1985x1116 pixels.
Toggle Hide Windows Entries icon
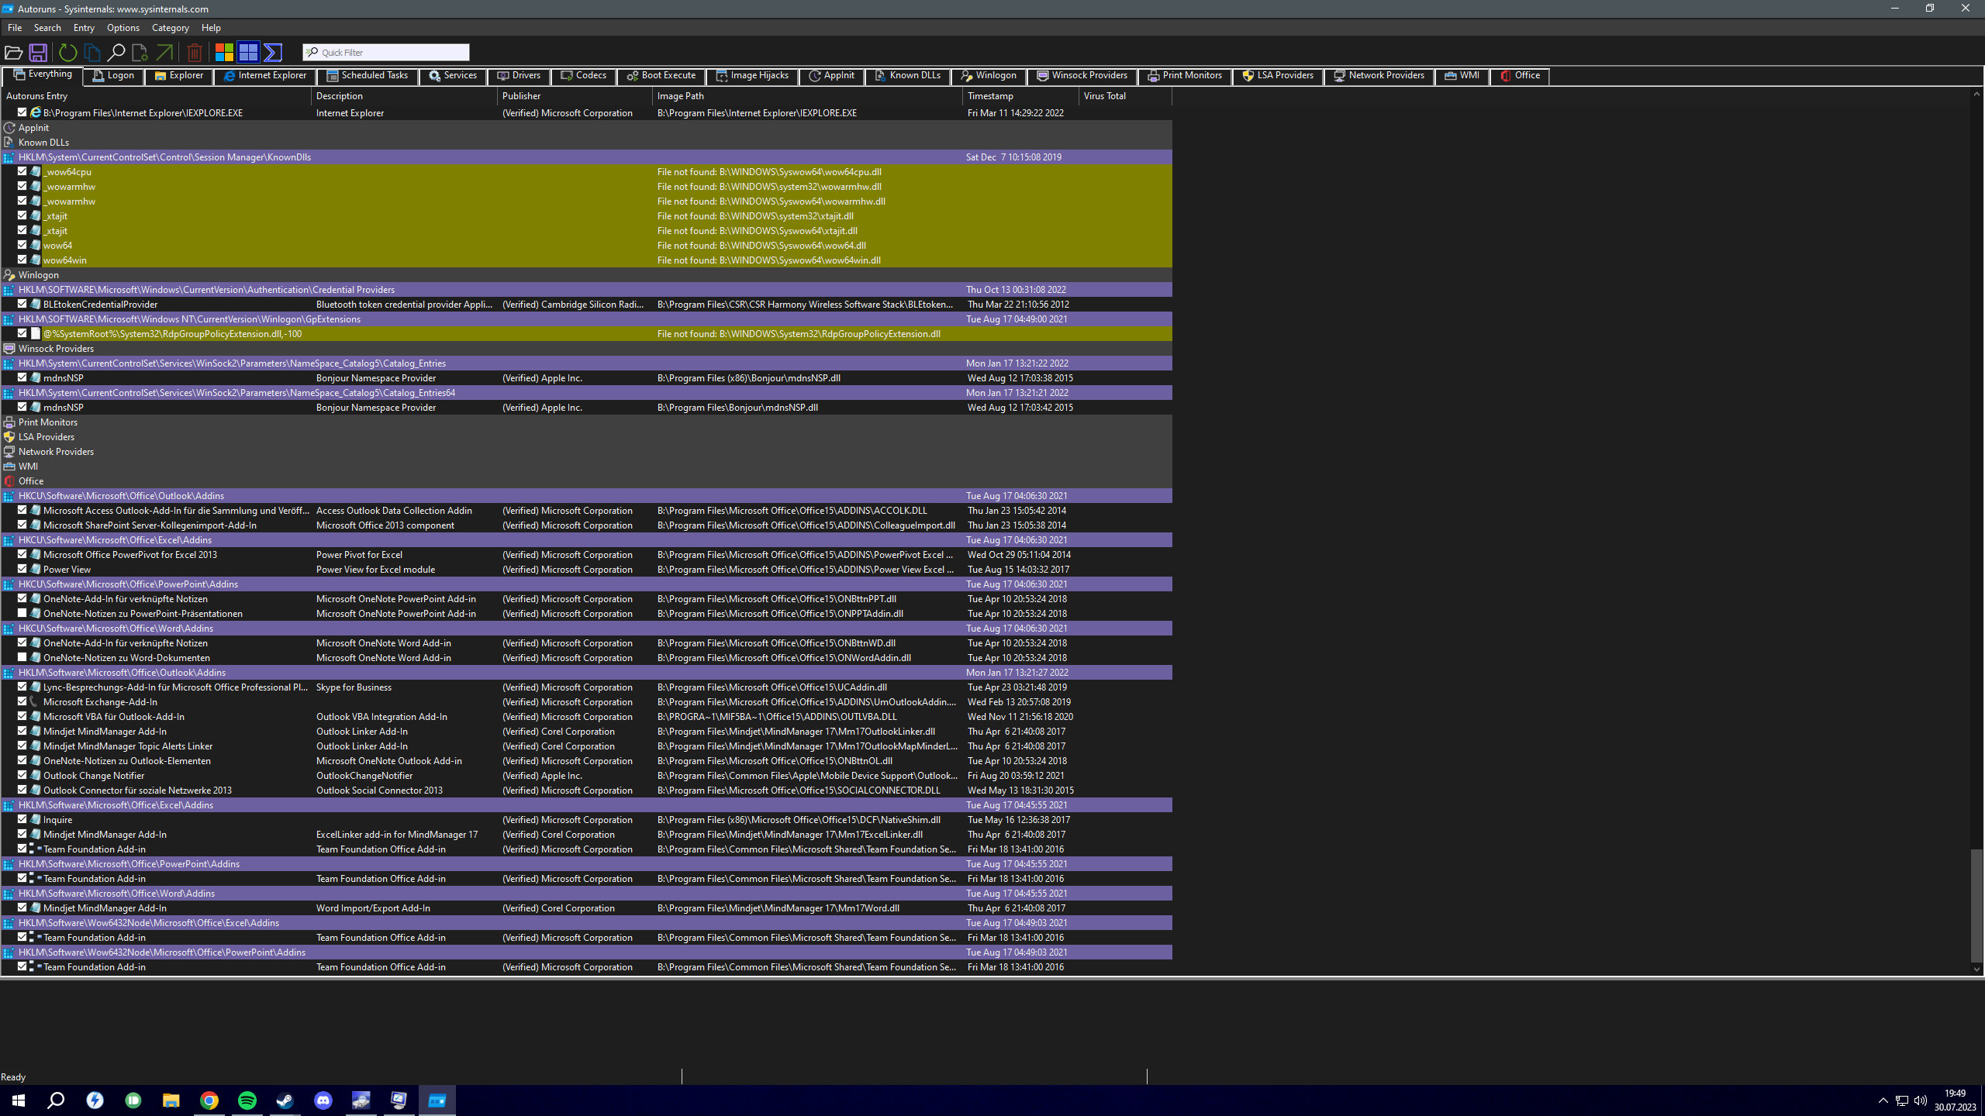248,53
